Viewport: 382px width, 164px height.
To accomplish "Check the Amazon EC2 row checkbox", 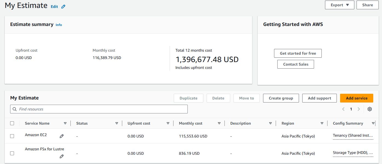I will point(12,136).
